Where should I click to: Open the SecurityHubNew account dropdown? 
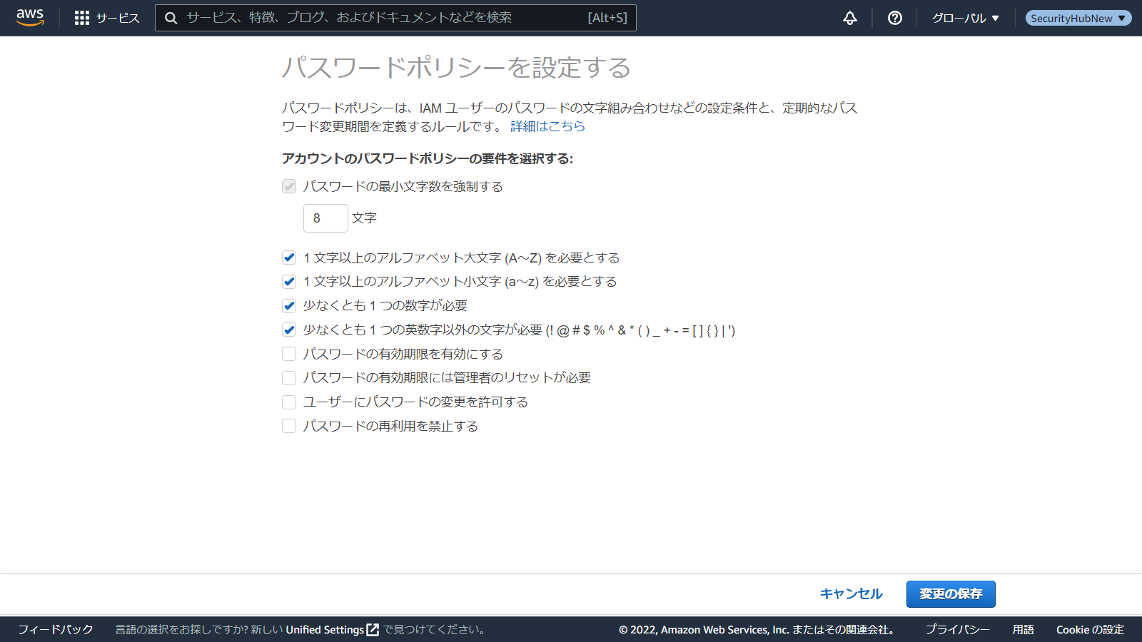(x=1078, y=18)
